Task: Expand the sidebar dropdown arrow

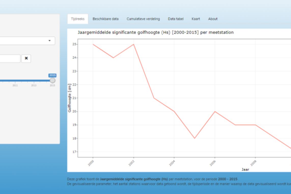Action: tap(50, 41)
